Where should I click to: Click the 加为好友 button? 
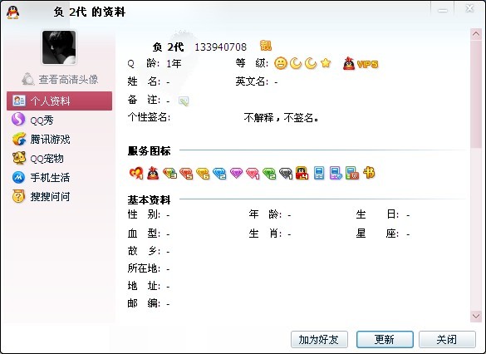(319, 339)
